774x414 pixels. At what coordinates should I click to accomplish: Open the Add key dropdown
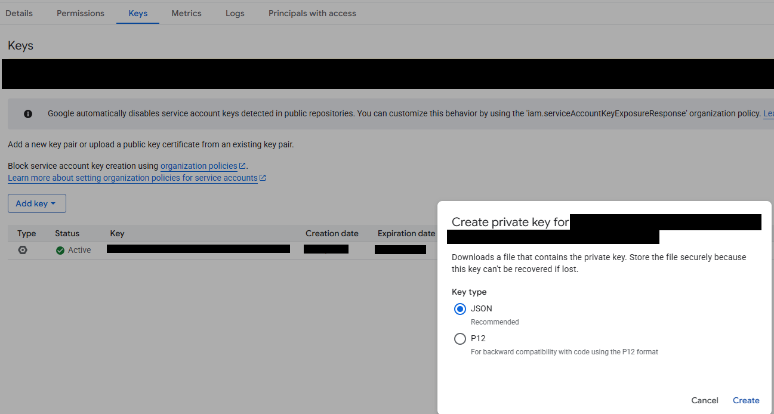tap(36, 203)
